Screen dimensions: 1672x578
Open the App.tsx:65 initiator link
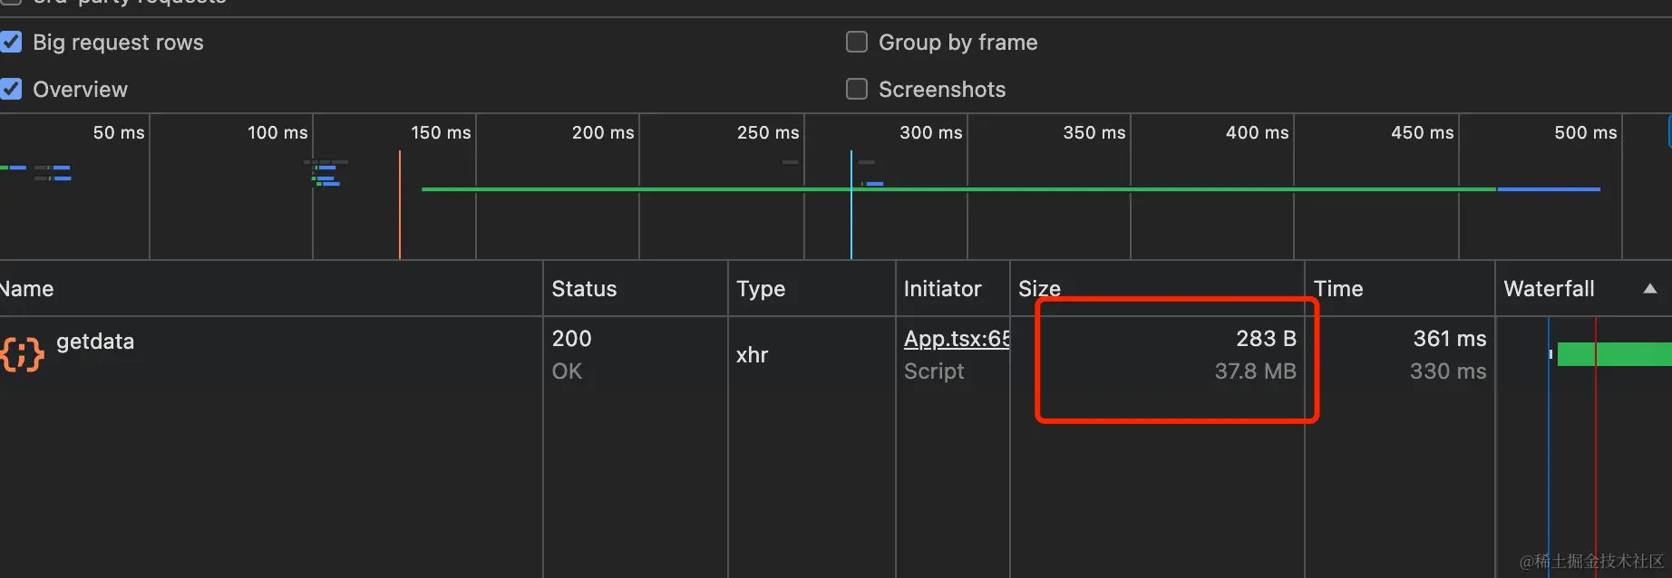point(957,339)
